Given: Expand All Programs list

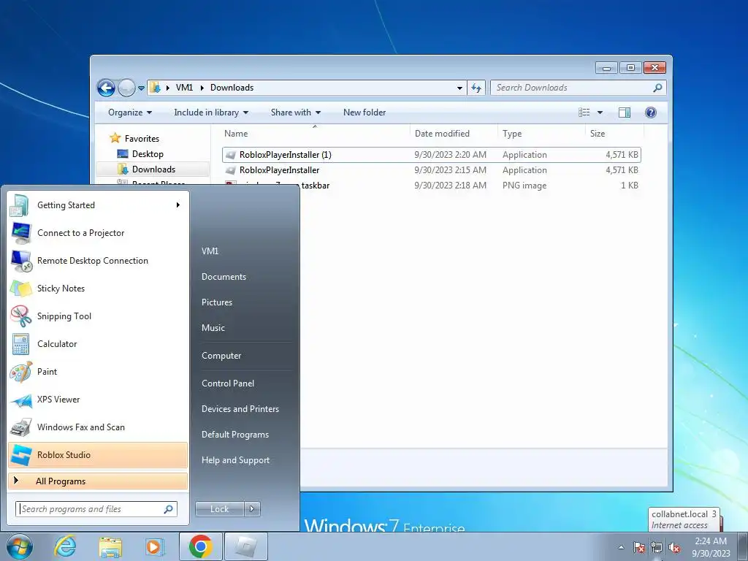Looking at the screenshot, I should click(x=98, y=481).
